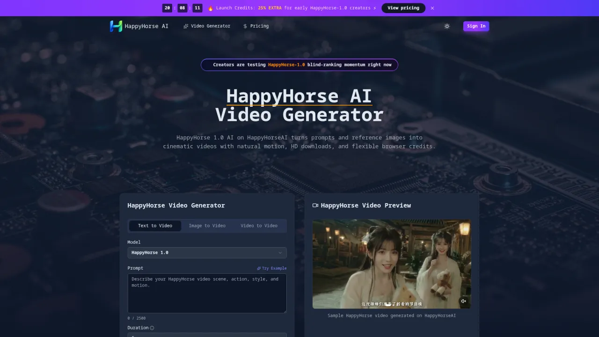Unmute the sample video preview
The height and width of the screenshot is (337, 599).
pos(464,301)
